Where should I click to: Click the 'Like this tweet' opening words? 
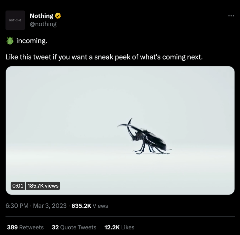tap(28, 57)
